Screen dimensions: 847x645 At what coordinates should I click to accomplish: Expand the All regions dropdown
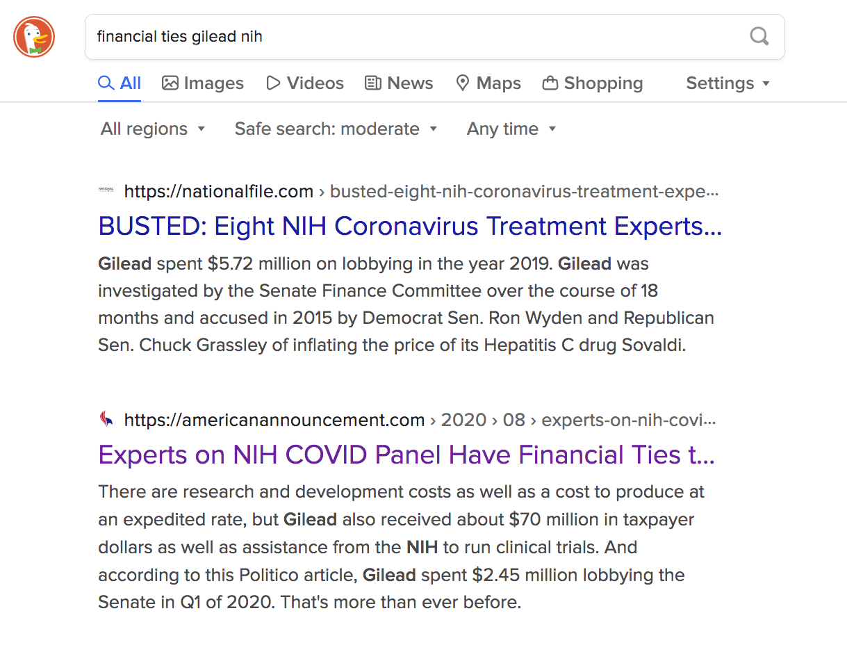153,129
